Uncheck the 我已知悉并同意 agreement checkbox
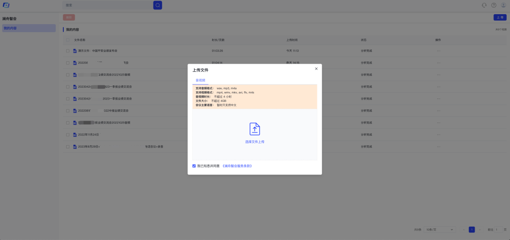The image size is (510, 240). point(194,166)
